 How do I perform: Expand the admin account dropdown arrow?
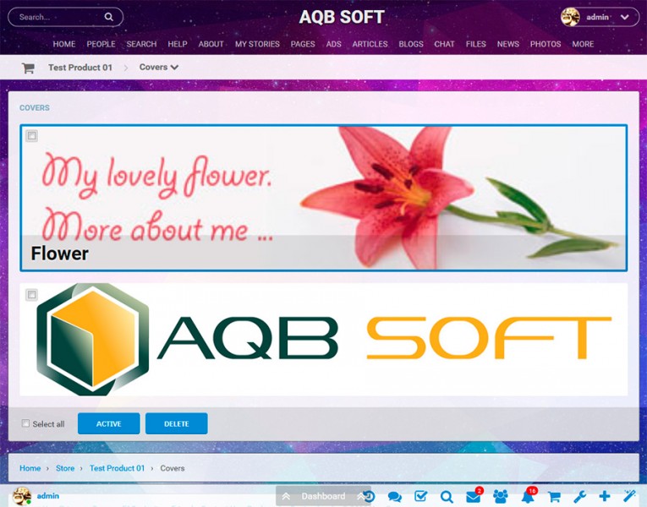[625, 17]
